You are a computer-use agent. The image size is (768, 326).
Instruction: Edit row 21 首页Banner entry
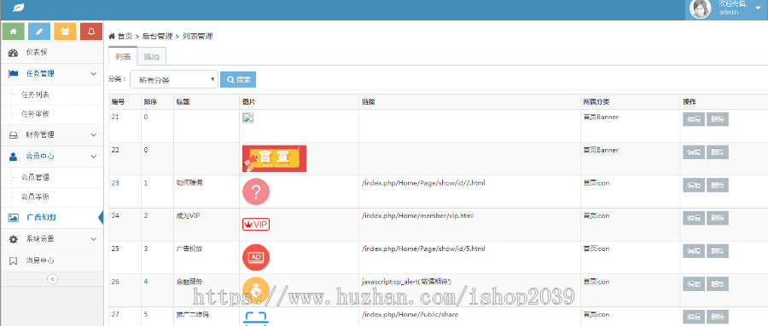tap(694, 119)
